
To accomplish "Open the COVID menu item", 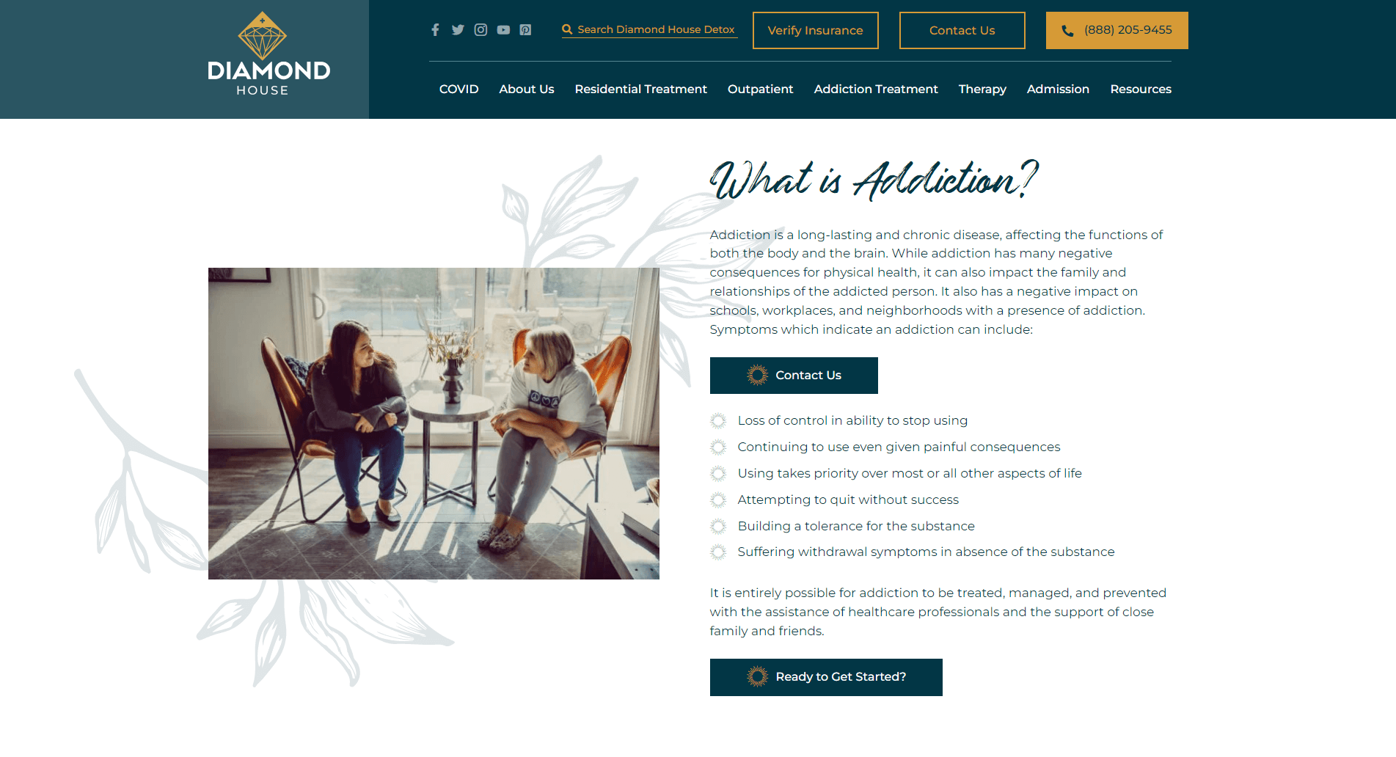I will (458, 89).
